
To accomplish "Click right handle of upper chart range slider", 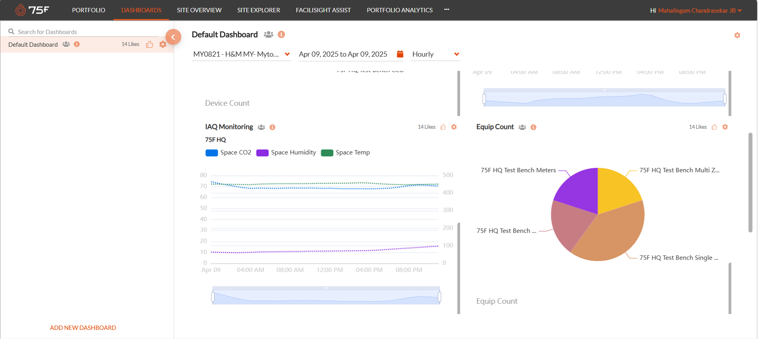I will [x=725, y=99].
